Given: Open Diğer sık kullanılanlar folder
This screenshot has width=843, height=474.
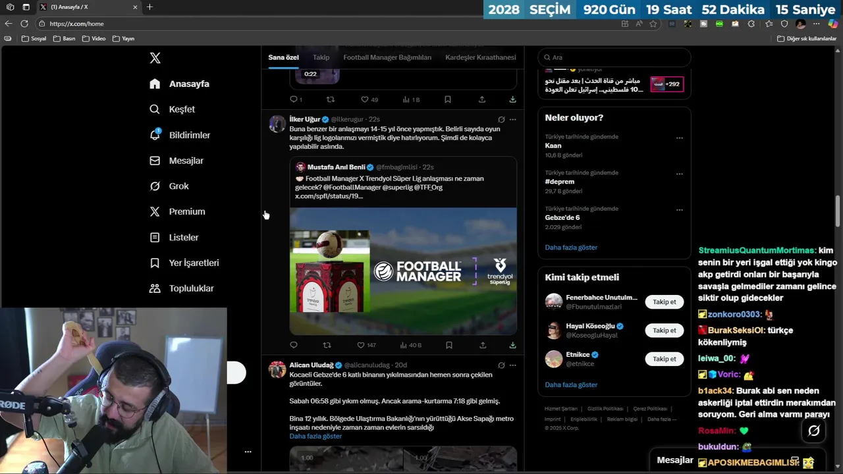Looking at the screenshot, I should [x=807, y=39].
